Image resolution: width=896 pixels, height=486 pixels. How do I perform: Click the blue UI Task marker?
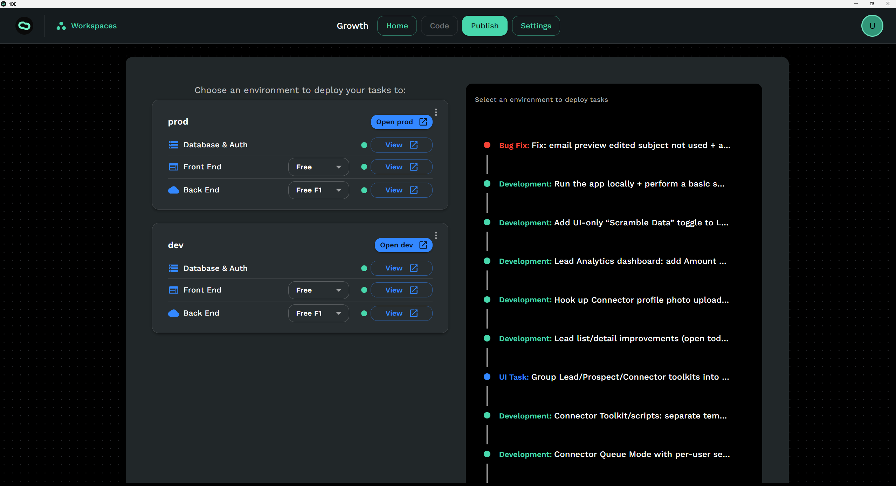[487, 377]
